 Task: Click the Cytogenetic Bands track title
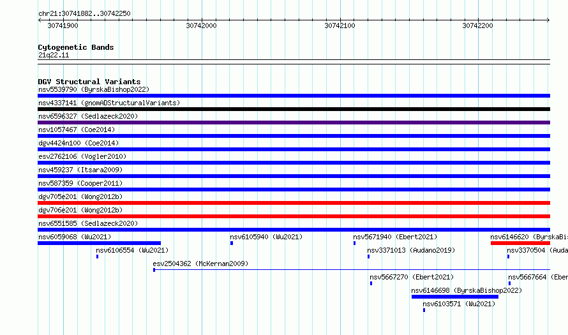pyautogui.click(x=76, y=47)
